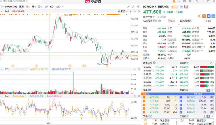Open VOL panel settings gear
The image size is (216, 125).
(x=139, y=69)
